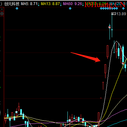Click the MA13: 8.87 indicator label
Image resolution: width=127 pixels, height=127 pixels.
tap(50, 4)
